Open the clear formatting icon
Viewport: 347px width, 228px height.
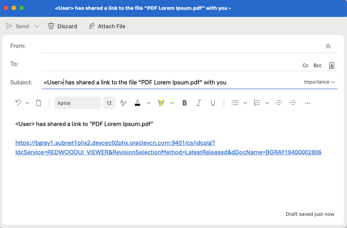[123, 102]
